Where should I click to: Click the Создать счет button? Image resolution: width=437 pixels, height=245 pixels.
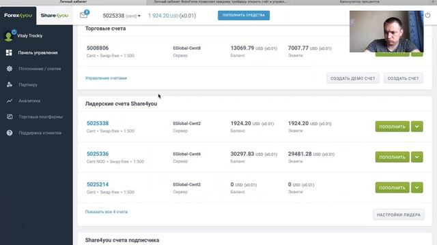point(403,78)
